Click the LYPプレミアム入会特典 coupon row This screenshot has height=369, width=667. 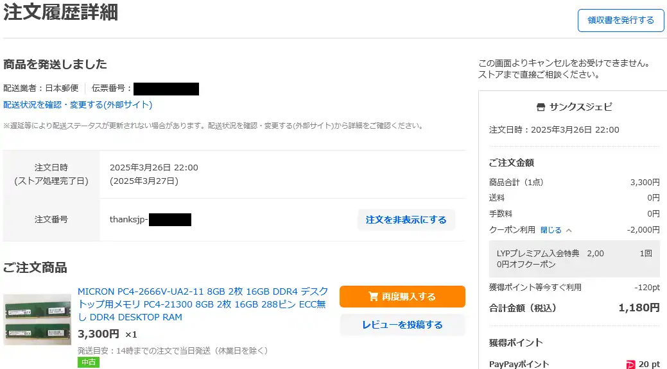point(575,259)
